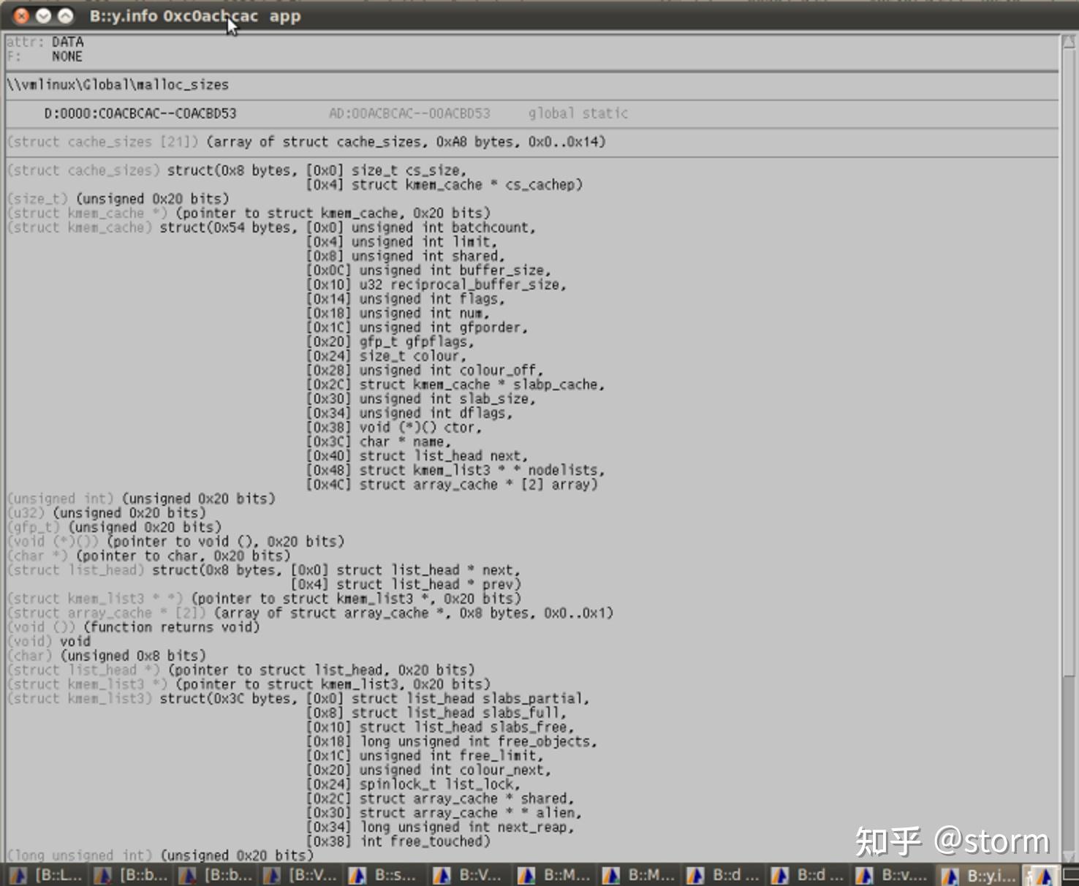The height and width of the screenshot is (886, 1079).
Task: Click the '[0x40] struct list_head next' member
Action: click(417, 455)
